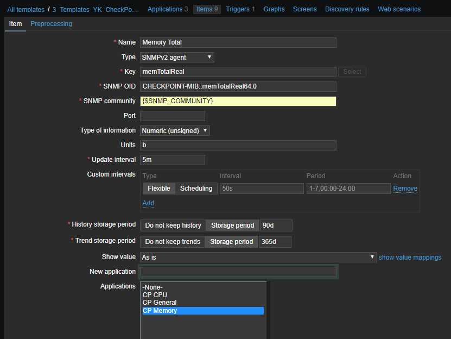Screen dimensions: 451x339
Task: Click the All templates breadcrumb link
Action: pyautogui.click(x=26, y=10)
